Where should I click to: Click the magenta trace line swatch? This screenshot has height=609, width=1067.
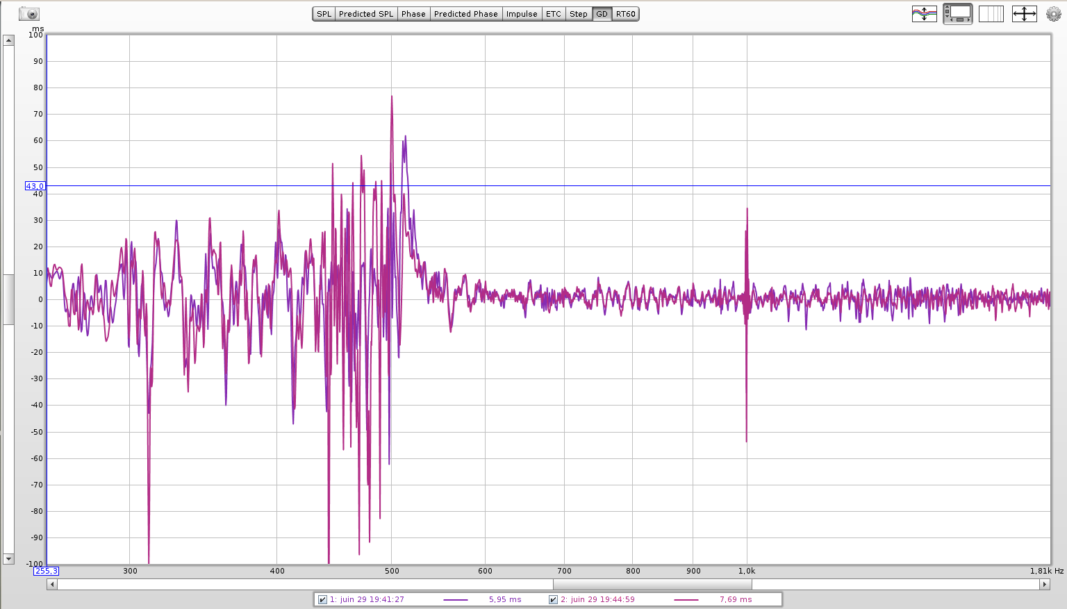click(x=686, y=600)
